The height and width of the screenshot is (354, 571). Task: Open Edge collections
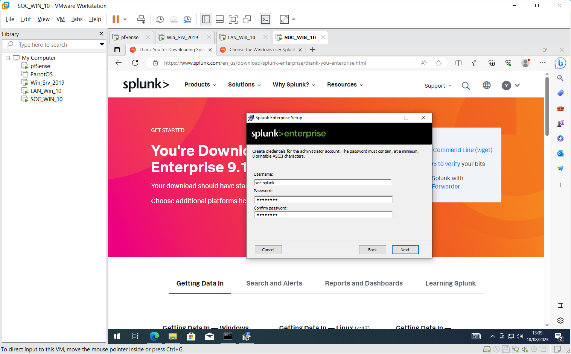pos(492,63)
